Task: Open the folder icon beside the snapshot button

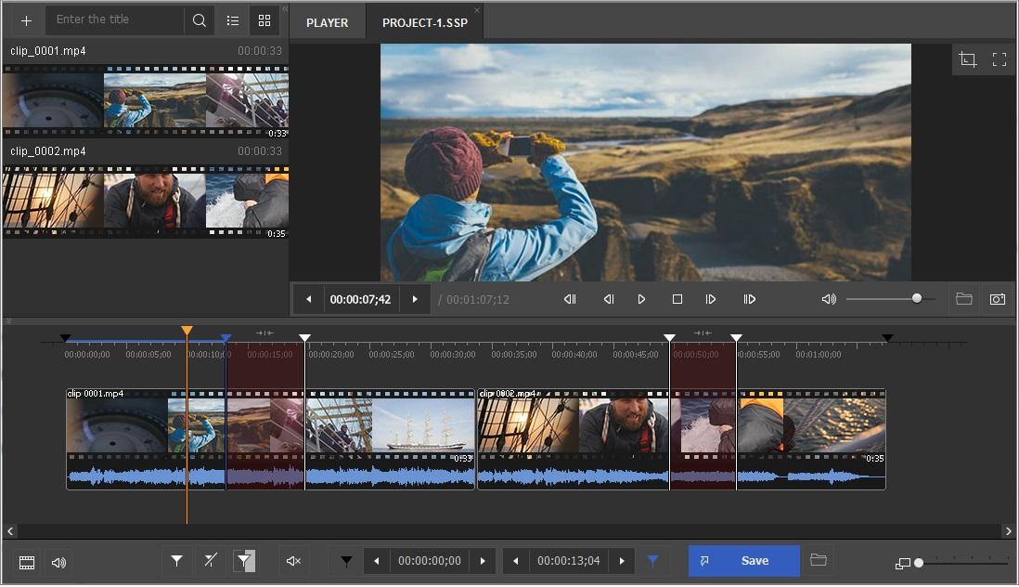Action: (x=963, y=299)
